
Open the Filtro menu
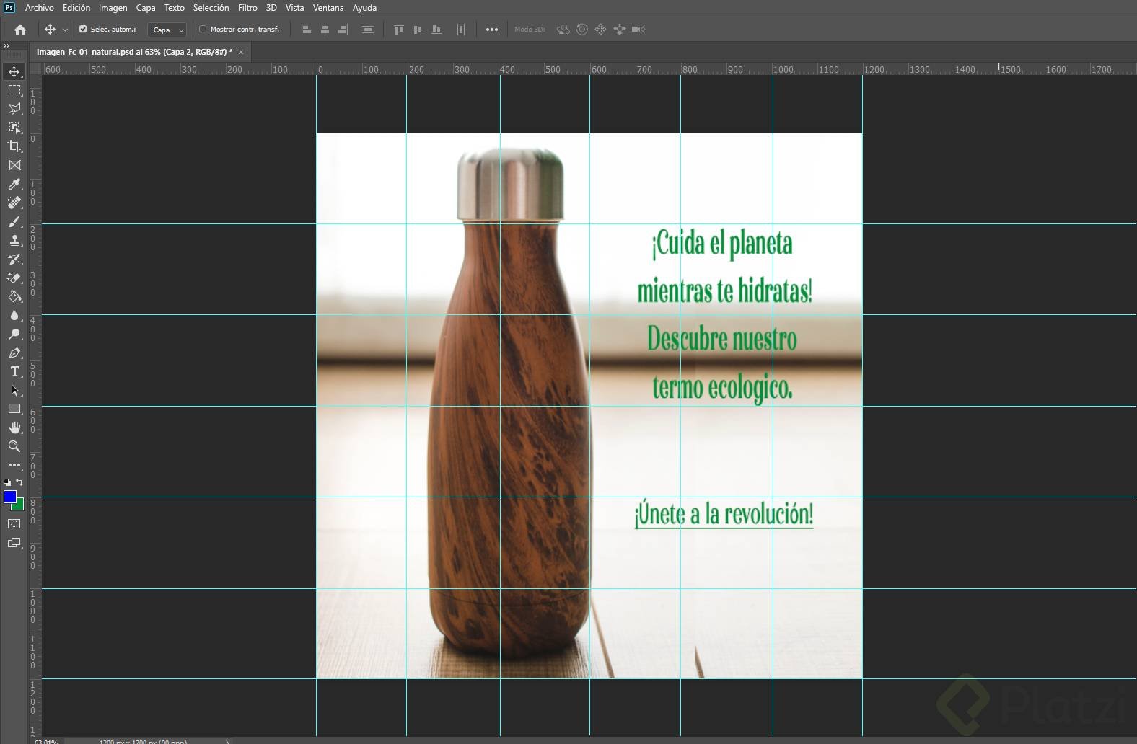coord(247,8)
